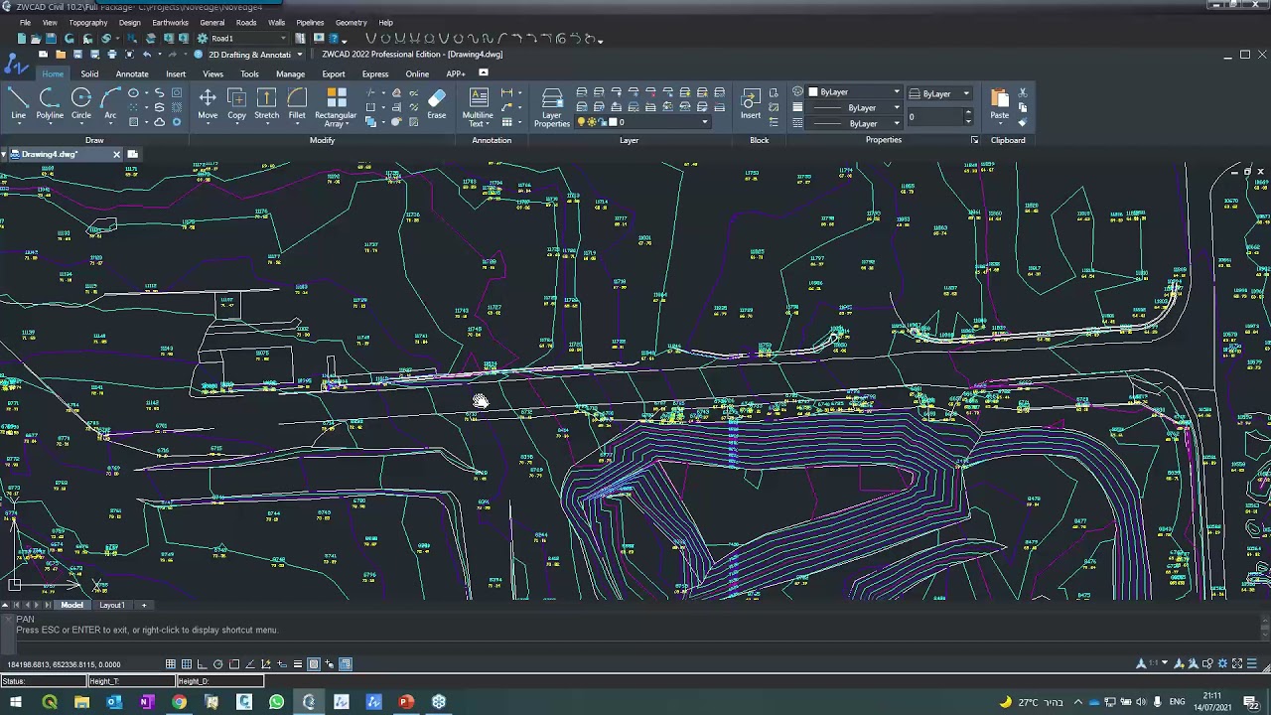Open the Paste options dropdown arrow
Image resolution: width=1271 pixels, height=715 pixels.
click(x=1000, y=123)
